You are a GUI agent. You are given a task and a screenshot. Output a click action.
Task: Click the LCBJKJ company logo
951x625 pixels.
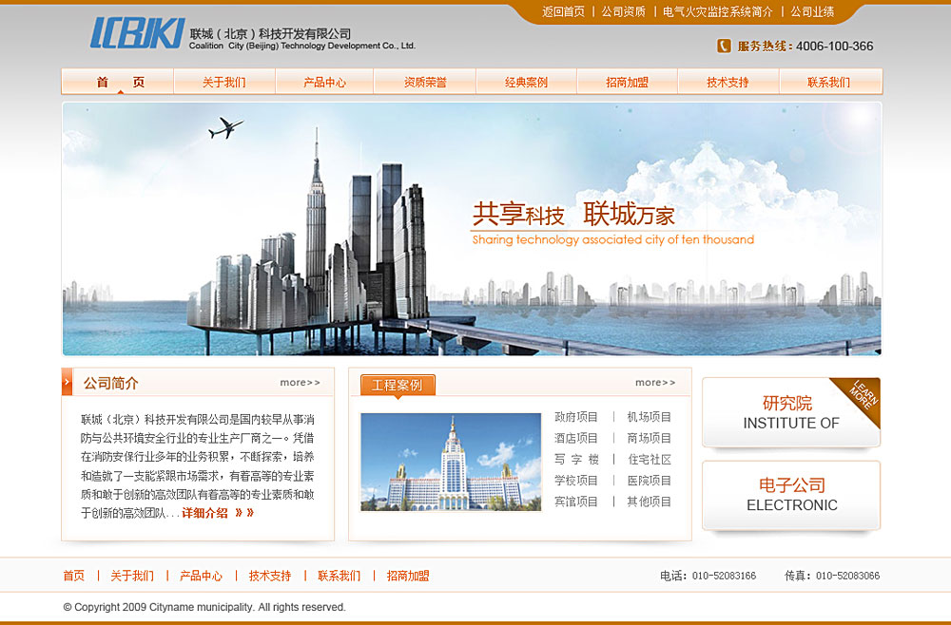click(x=133, y=31)
